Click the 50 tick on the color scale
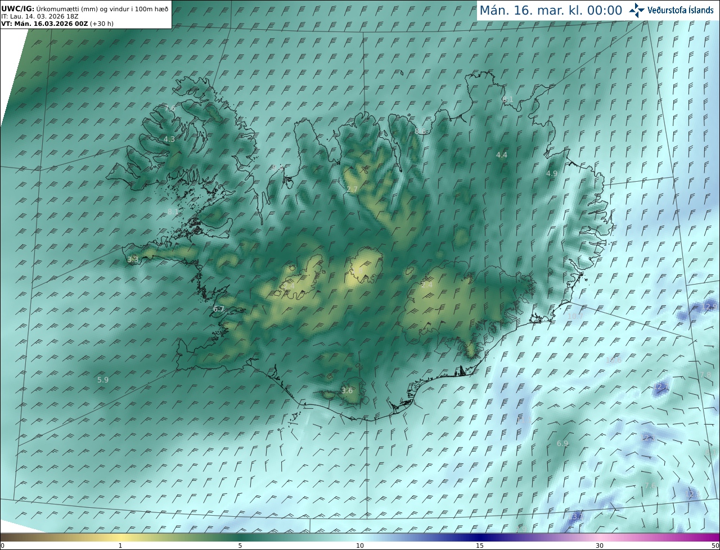Screen dimensions: 720x550 (715, 546)
